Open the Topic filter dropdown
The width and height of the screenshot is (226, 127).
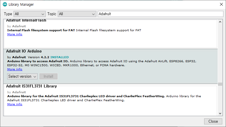pos(77,14)
